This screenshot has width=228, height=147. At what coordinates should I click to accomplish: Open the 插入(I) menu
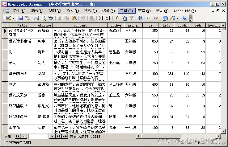pos(72,11)
